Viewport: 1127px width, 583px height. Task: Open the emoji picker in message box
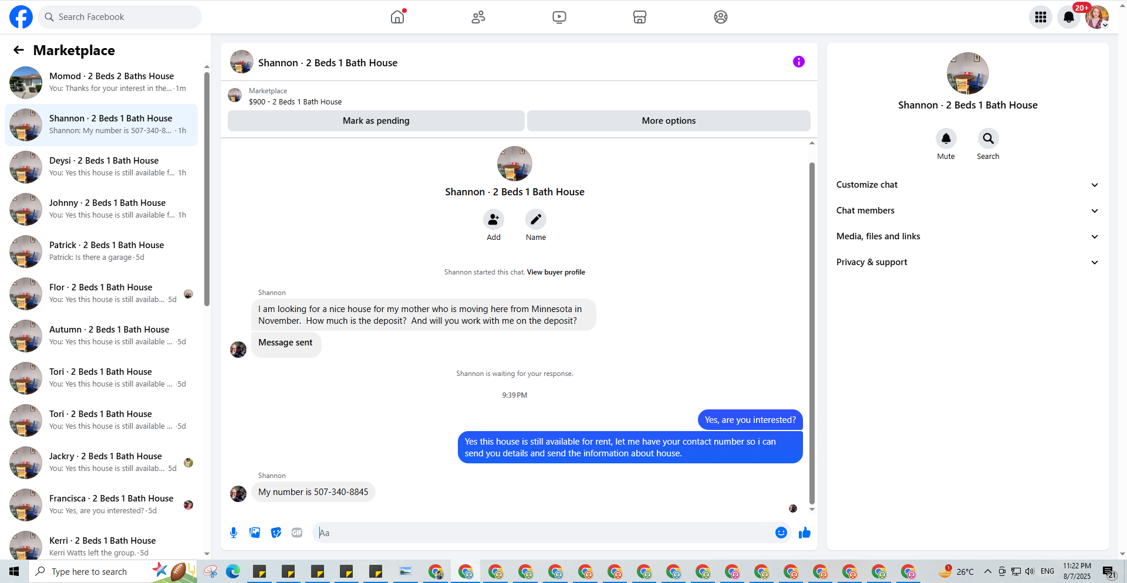pyautogui.click(x=781, y=533)
